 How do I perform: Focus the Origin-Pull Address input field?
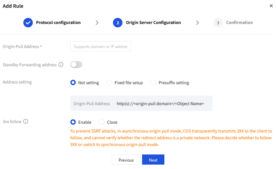(101, 46)
